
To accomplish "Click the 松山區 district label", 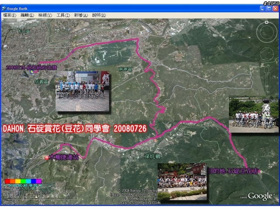I will (x=24, y=31).
